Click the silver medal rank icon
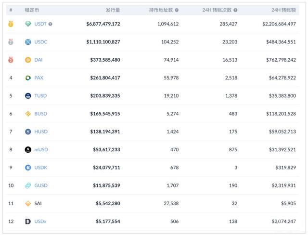Image resolution: width=308 pixels, height=236 pixels. click(x=11, y=42)
